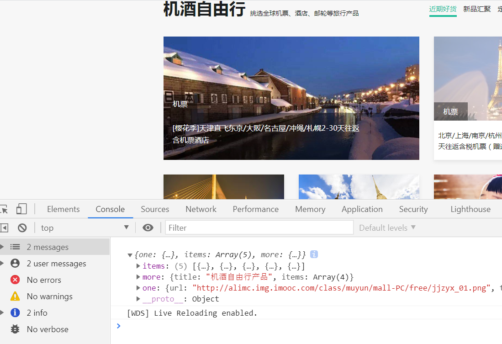
Task: Collapse the logged object root triangle
Action: 130,255
